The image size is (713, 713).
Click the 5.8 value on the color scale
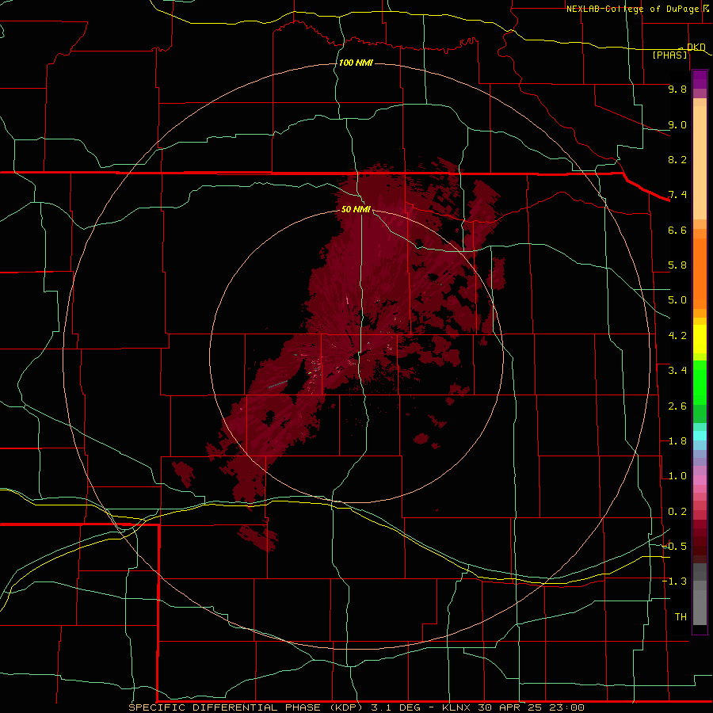click(x=677, y=265)
